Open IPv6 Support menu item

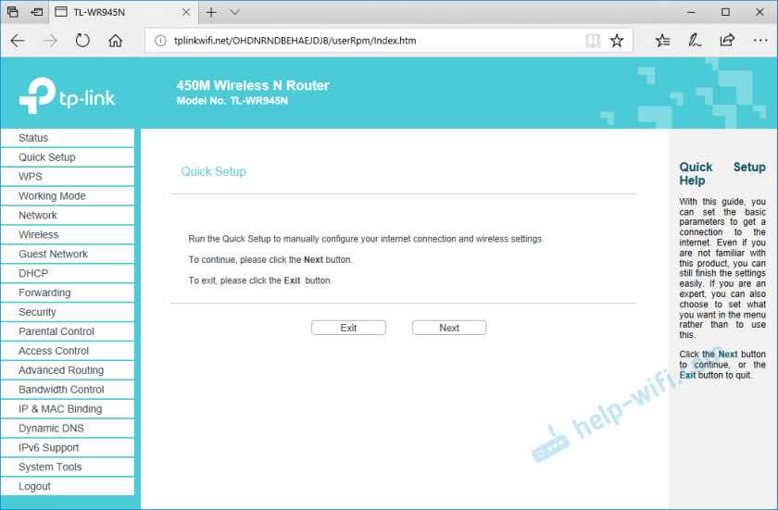click(x=68, y=448)
